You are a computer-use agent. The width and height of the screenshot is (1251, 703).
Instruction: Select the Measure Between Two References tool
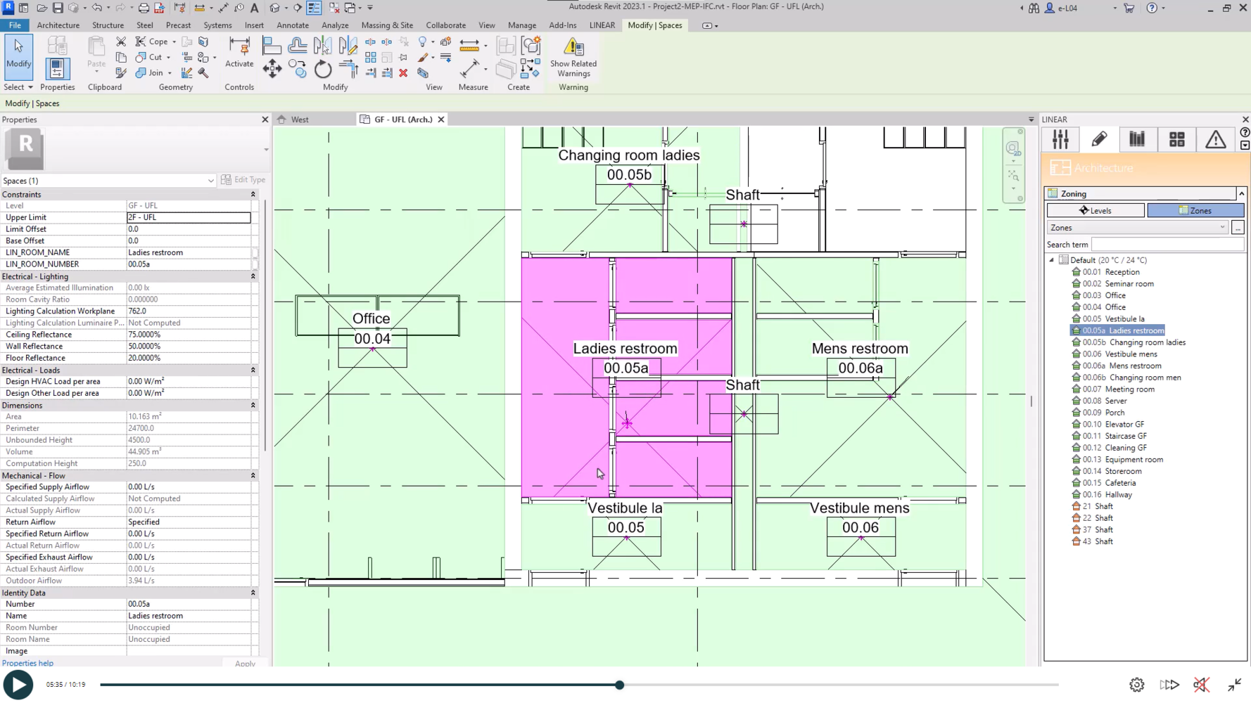tap(469, 68)
